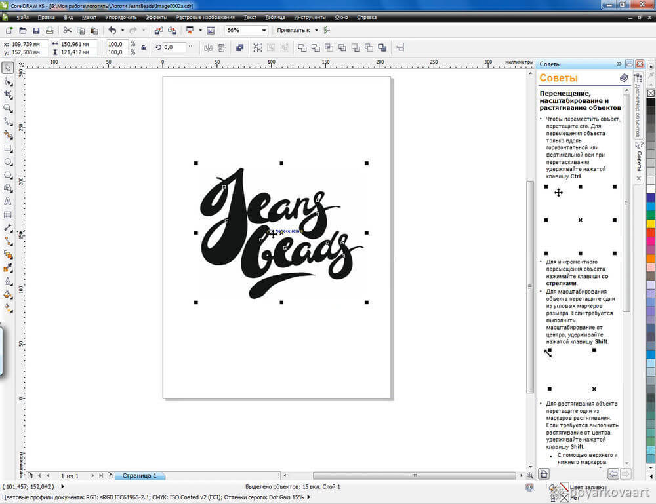The width and height of the screenshot is (656, 504).
Task: Select the Interactive Fill tool
Action: pyautogui.click(x=8, y=308)
